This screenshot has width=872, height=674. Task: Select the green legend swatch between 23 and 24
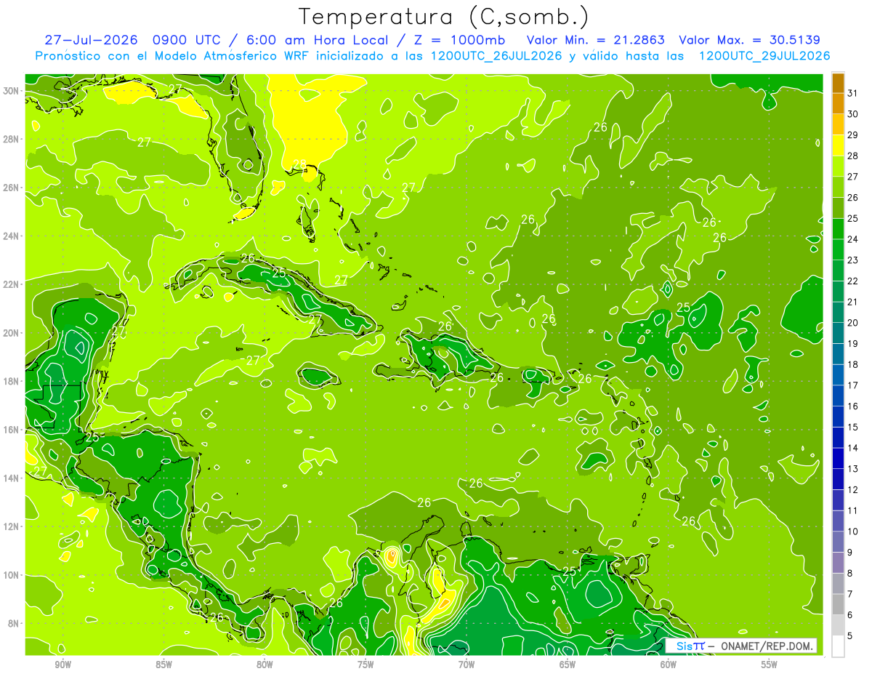coord(838,249)
